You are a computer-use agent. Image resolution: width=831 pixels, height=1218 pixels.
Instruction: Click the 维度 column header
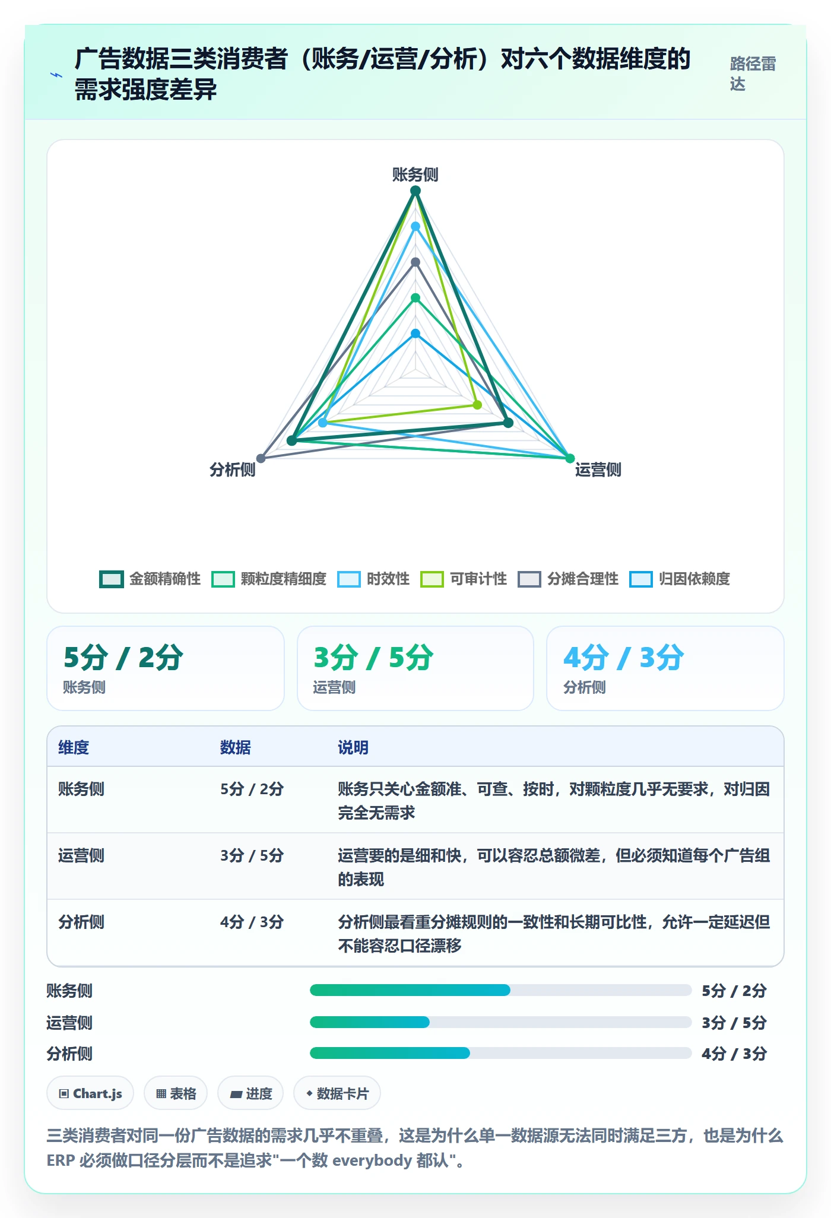(x=74, y=747)
